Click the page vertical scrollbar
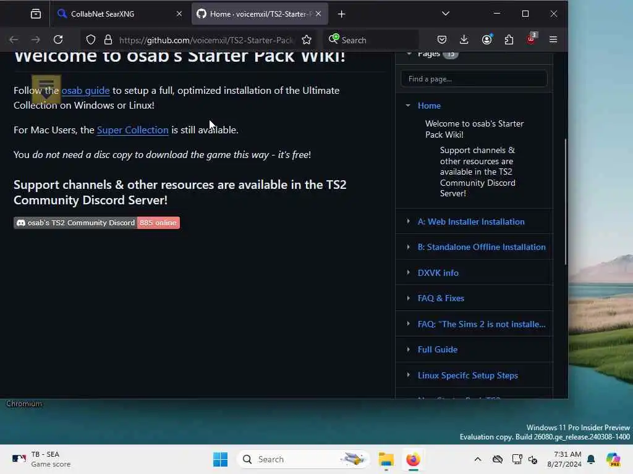The image size is (633, 474). pos(565,202)
